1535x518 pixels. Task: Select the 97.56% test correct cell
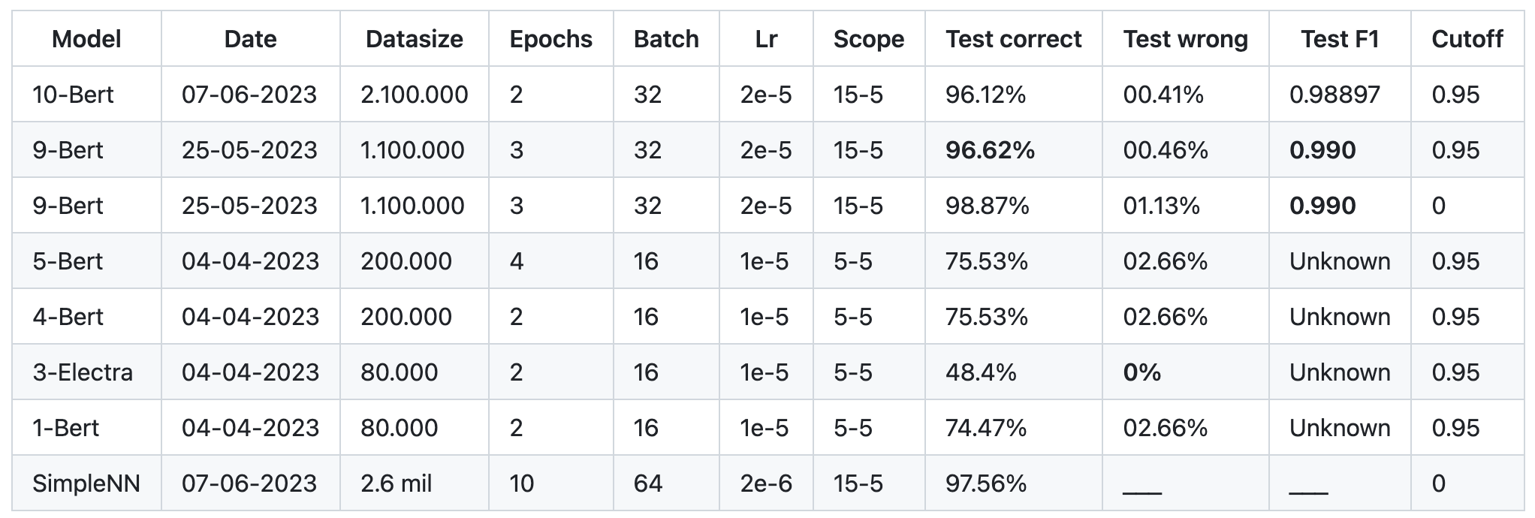pos(985,483)
